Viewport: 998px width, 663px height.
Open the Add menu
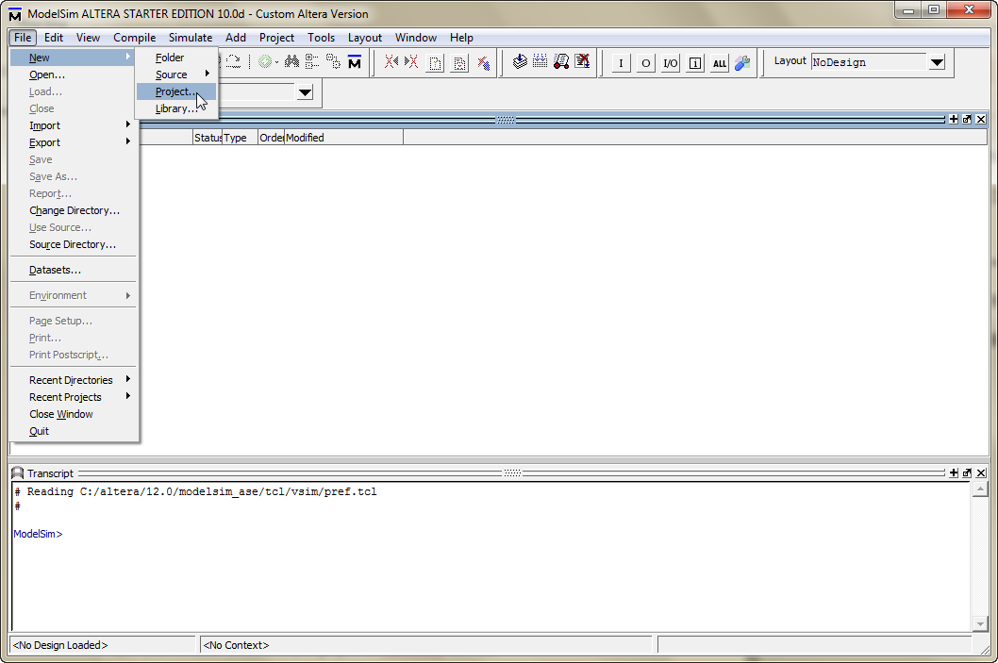point(236,38)
